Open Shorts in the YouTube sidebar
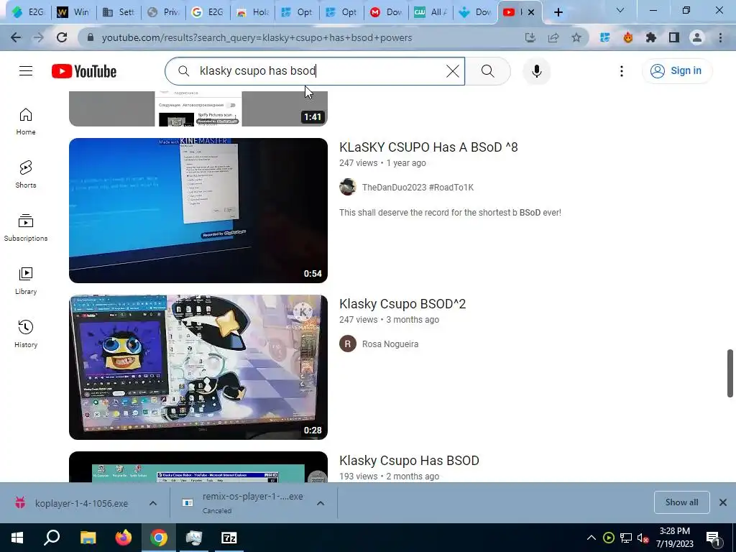 [26, 174]
